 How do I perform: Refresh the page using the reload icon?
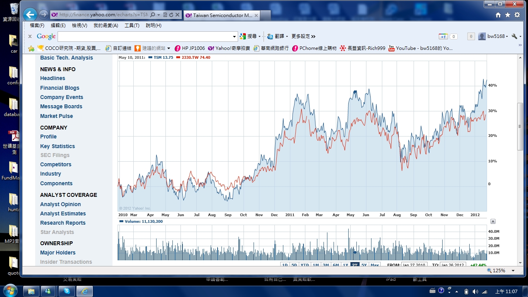point(171,15)
